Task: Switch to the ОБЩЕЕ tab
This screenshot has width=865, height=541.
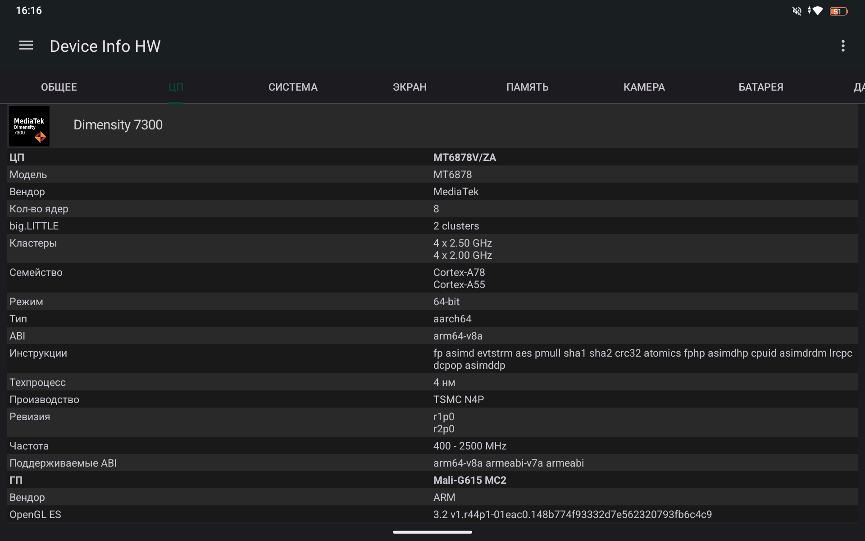Action: tap(59, 87)
